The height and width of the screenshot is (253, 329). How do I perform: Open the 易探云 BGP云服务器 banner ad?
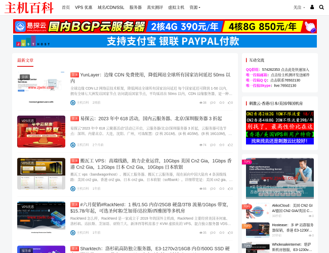(x=164, y=26)
